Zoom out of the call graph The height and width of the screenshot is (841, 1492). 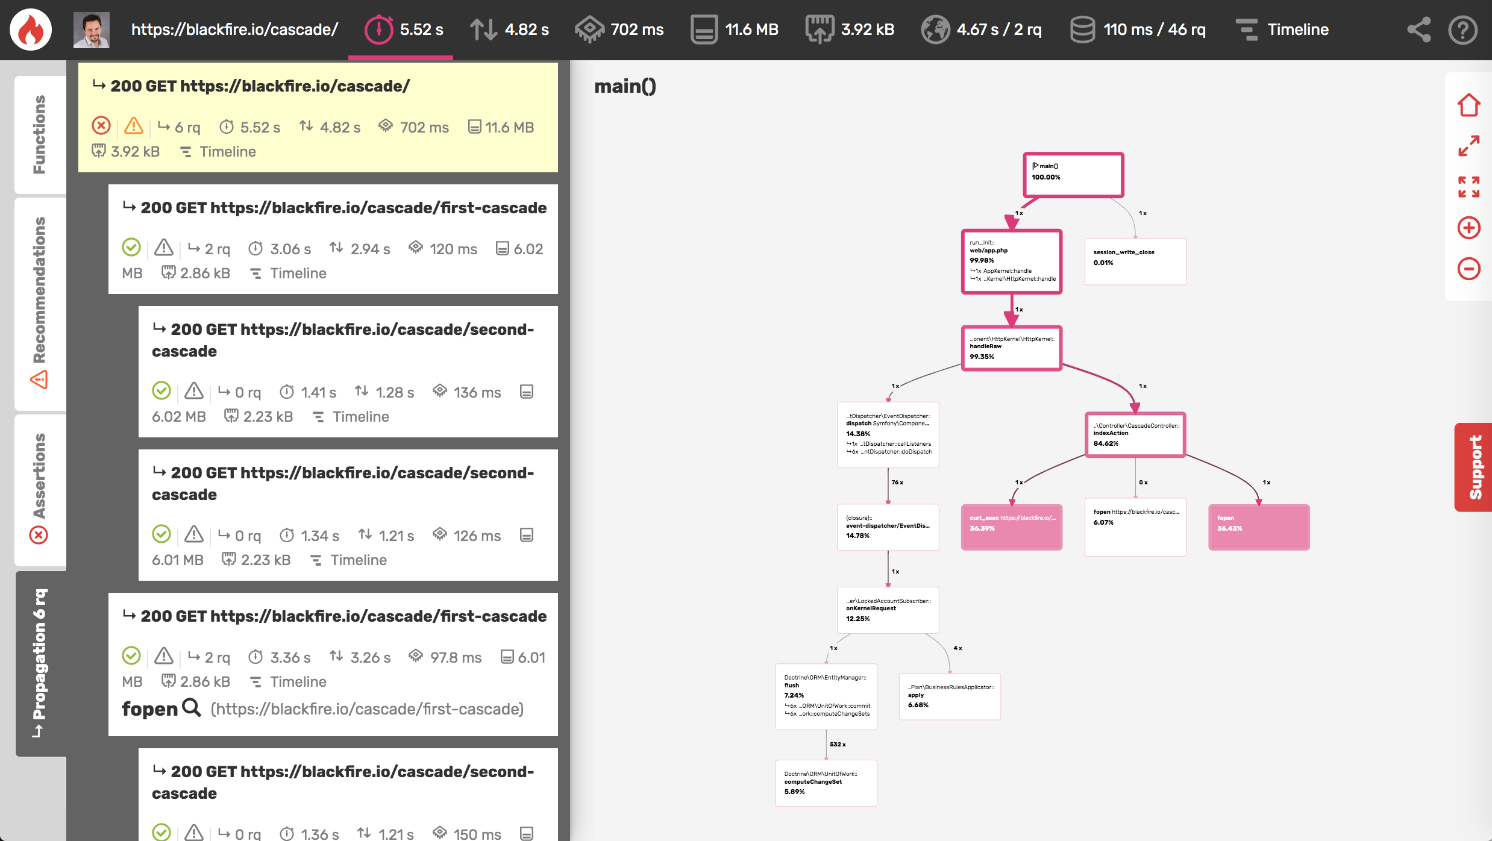[1469, 269]
